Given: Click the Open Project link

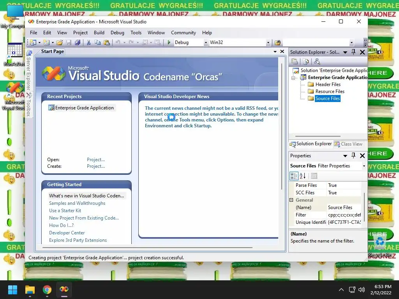Looking at the screenshot, I should [96, 160].
